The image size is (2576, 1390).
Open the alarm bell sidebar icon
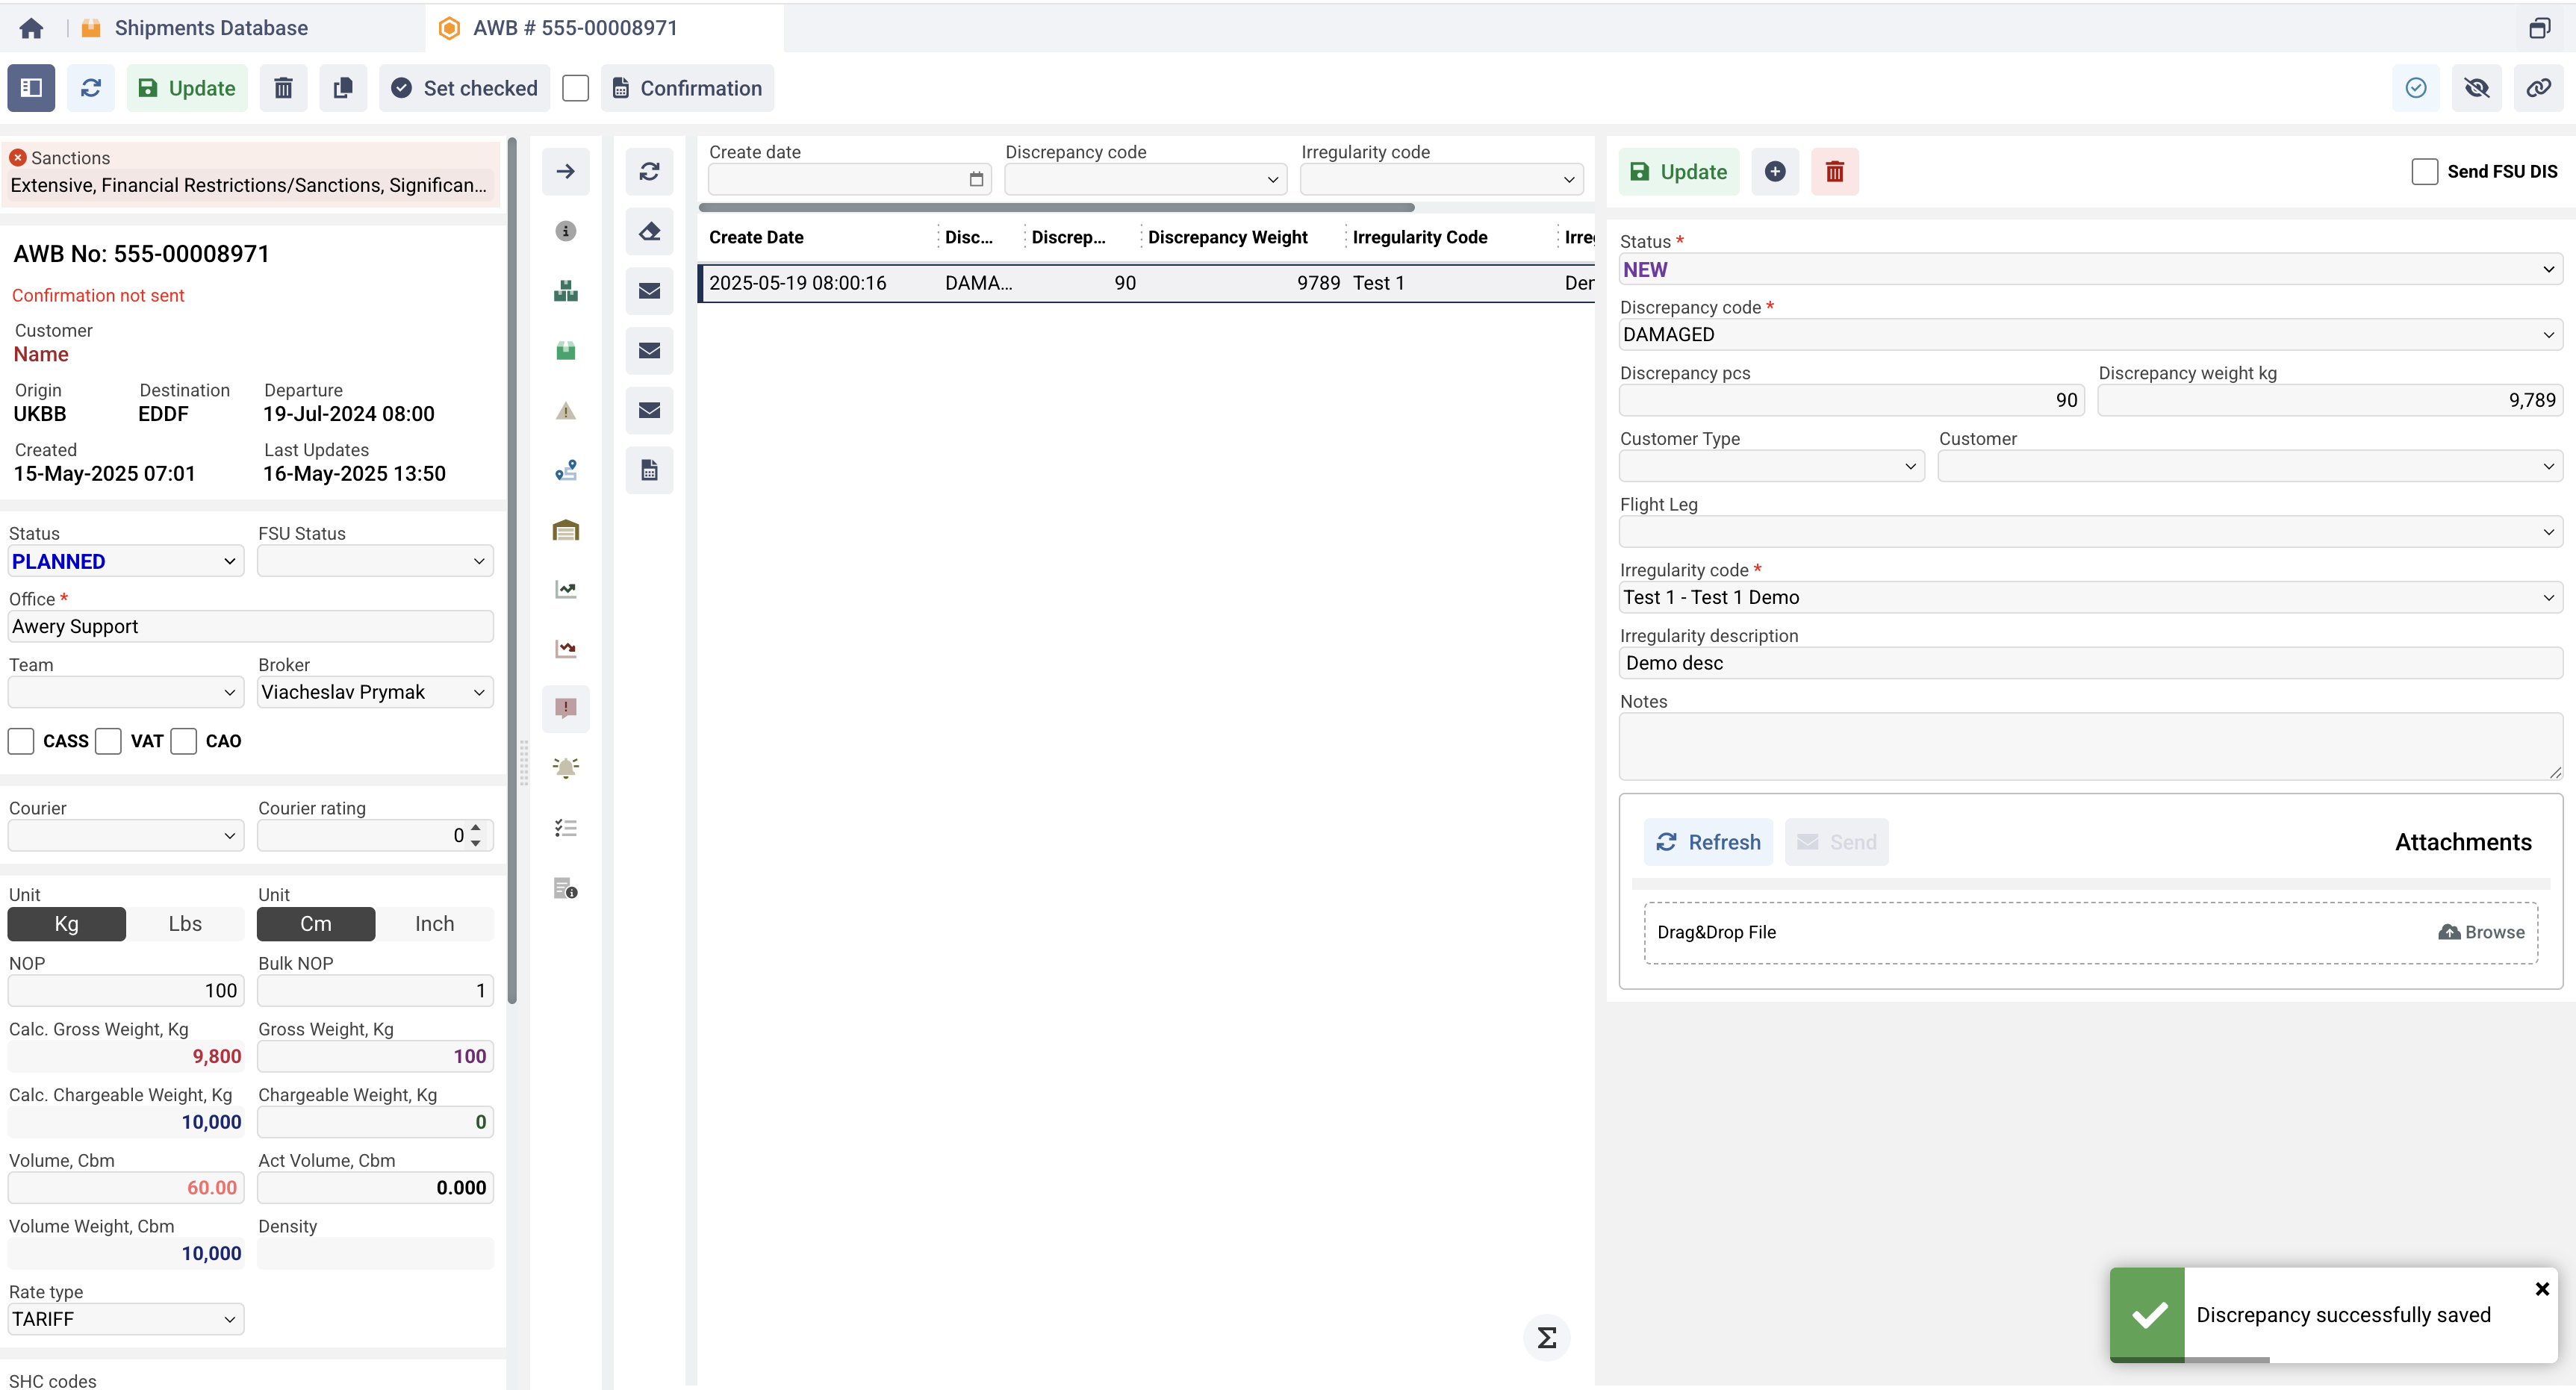coord(565,768)
